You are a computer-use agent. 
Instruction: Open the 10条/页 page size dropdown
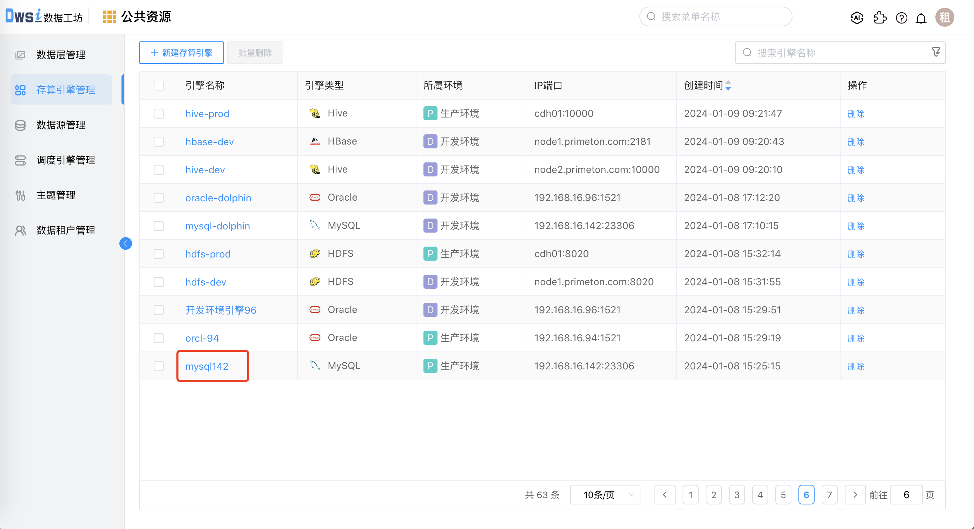(x=605, y=495)
